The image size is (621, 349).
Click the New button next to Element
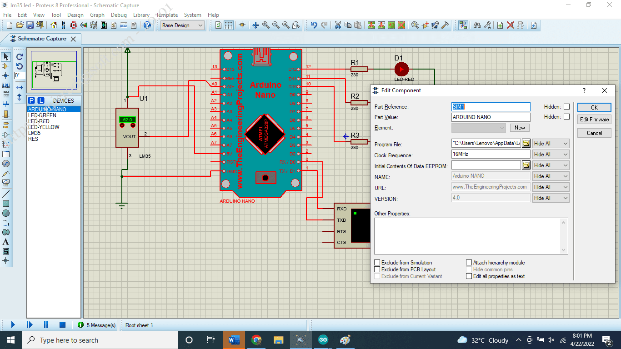pyautogui.click(x=519, y=127)
